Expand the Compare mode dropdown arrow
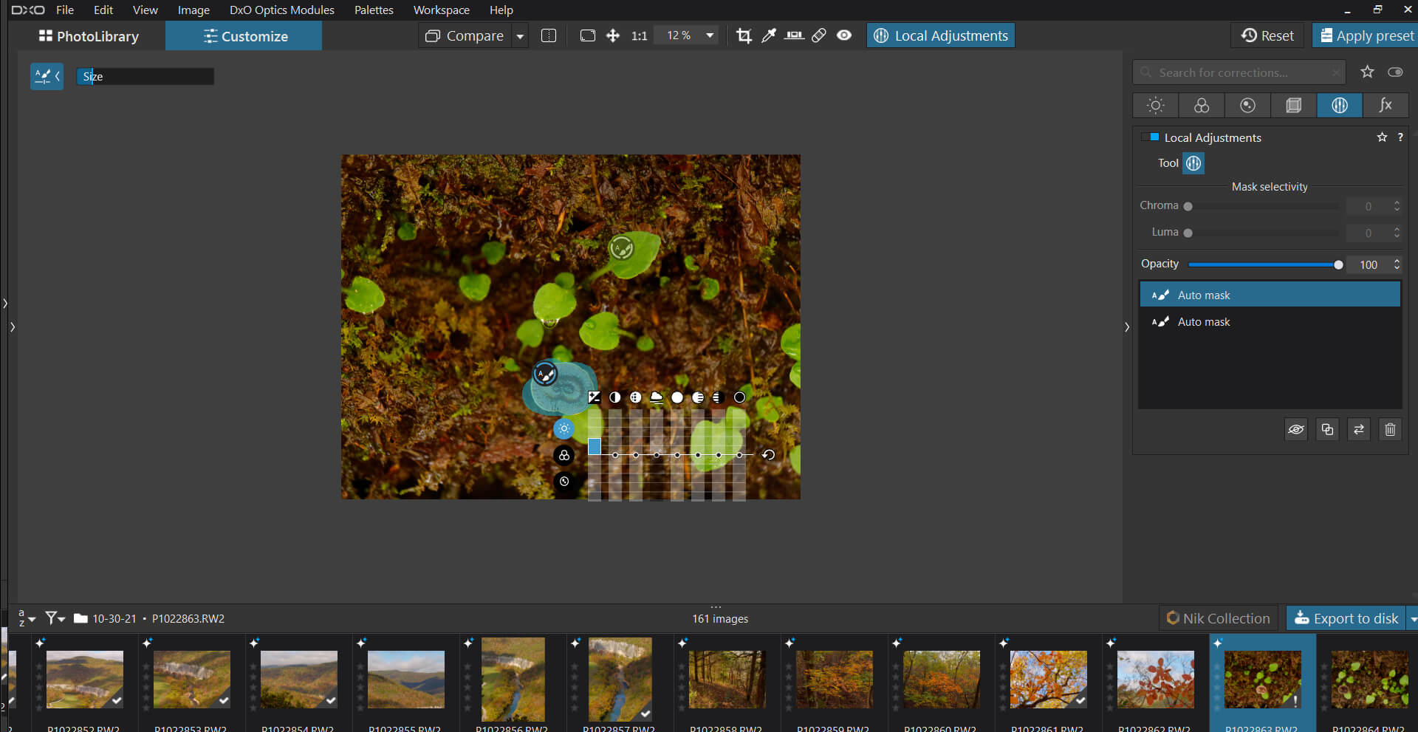Screen dimensions: 1418x732 [520, 36]
